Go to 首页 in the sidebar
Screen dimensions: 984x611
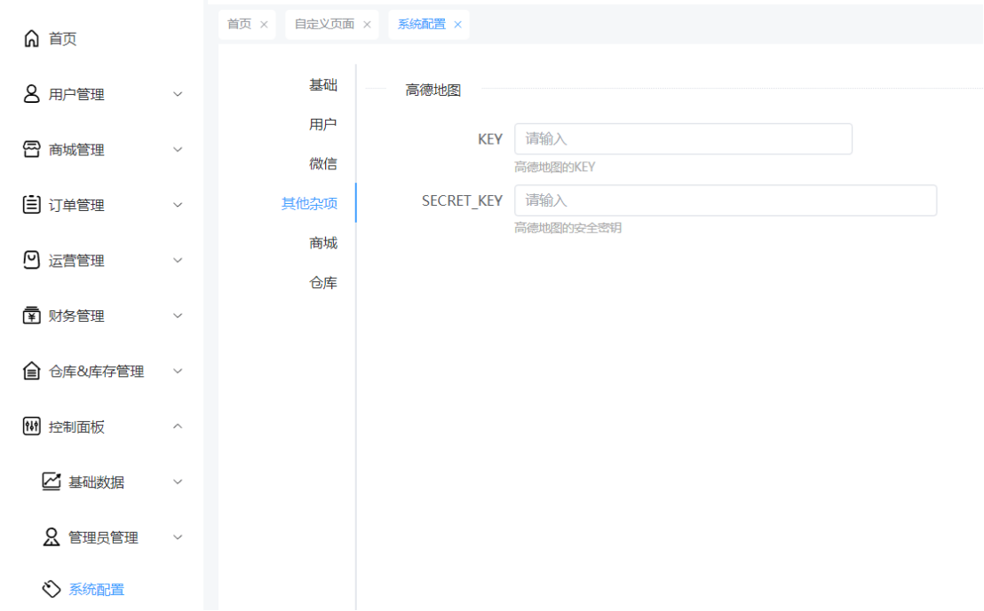(x=63, y=39)
